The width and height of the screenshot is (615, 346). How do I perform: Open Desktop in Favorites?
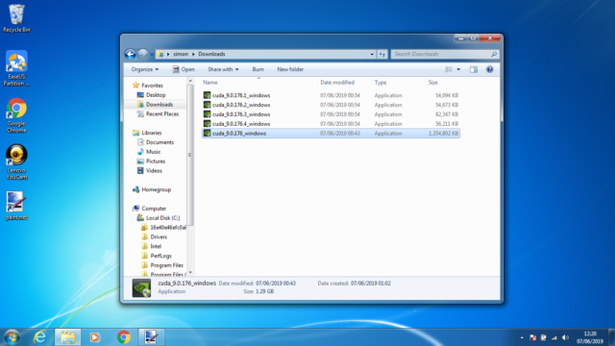coord(156,95)
